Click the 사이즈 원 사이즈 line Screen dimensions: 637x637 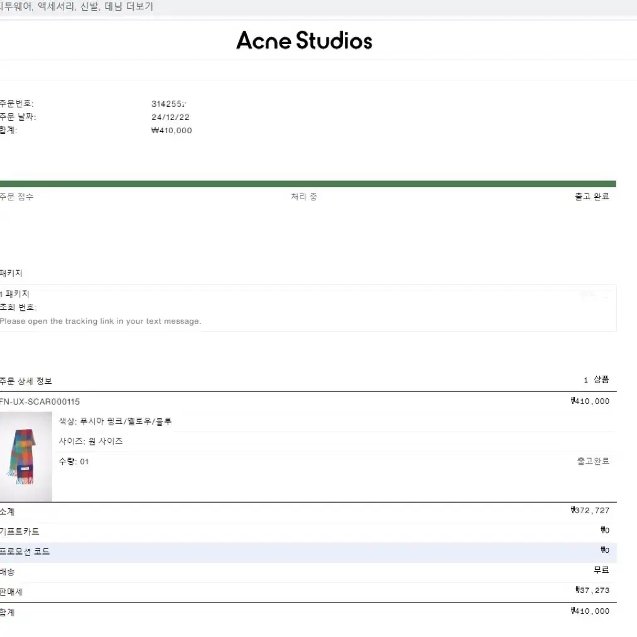90,441
